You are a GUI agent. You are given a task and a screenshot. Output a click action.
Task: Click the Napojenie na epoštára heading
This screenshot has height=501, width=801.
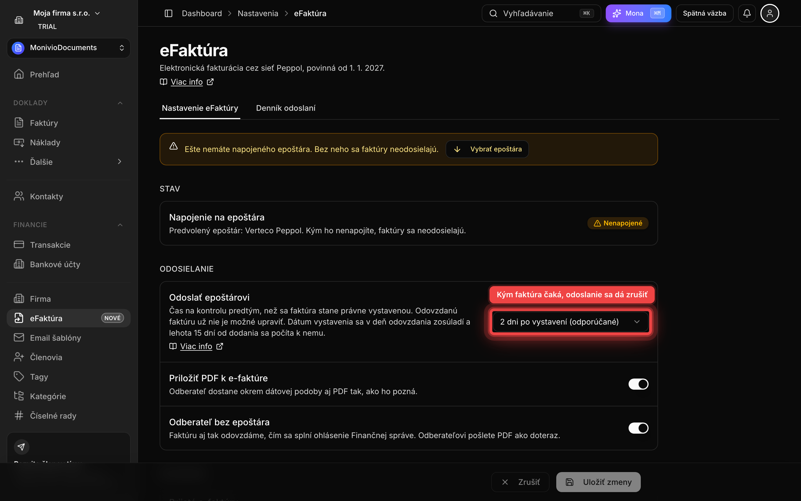click(216, 217)
